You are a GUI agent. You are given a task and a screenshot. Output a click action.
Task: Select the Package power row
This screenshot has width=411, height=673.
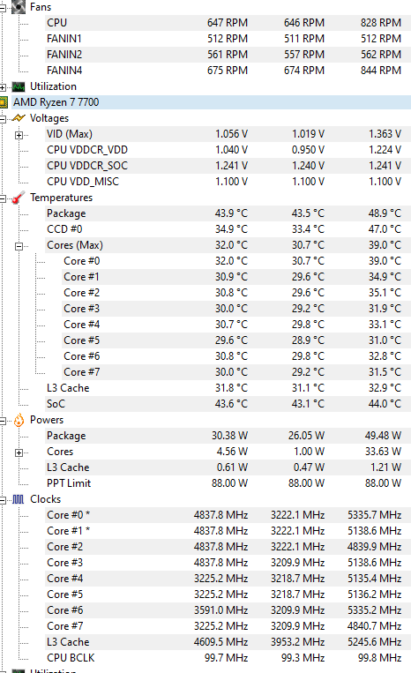pos(228,436)
